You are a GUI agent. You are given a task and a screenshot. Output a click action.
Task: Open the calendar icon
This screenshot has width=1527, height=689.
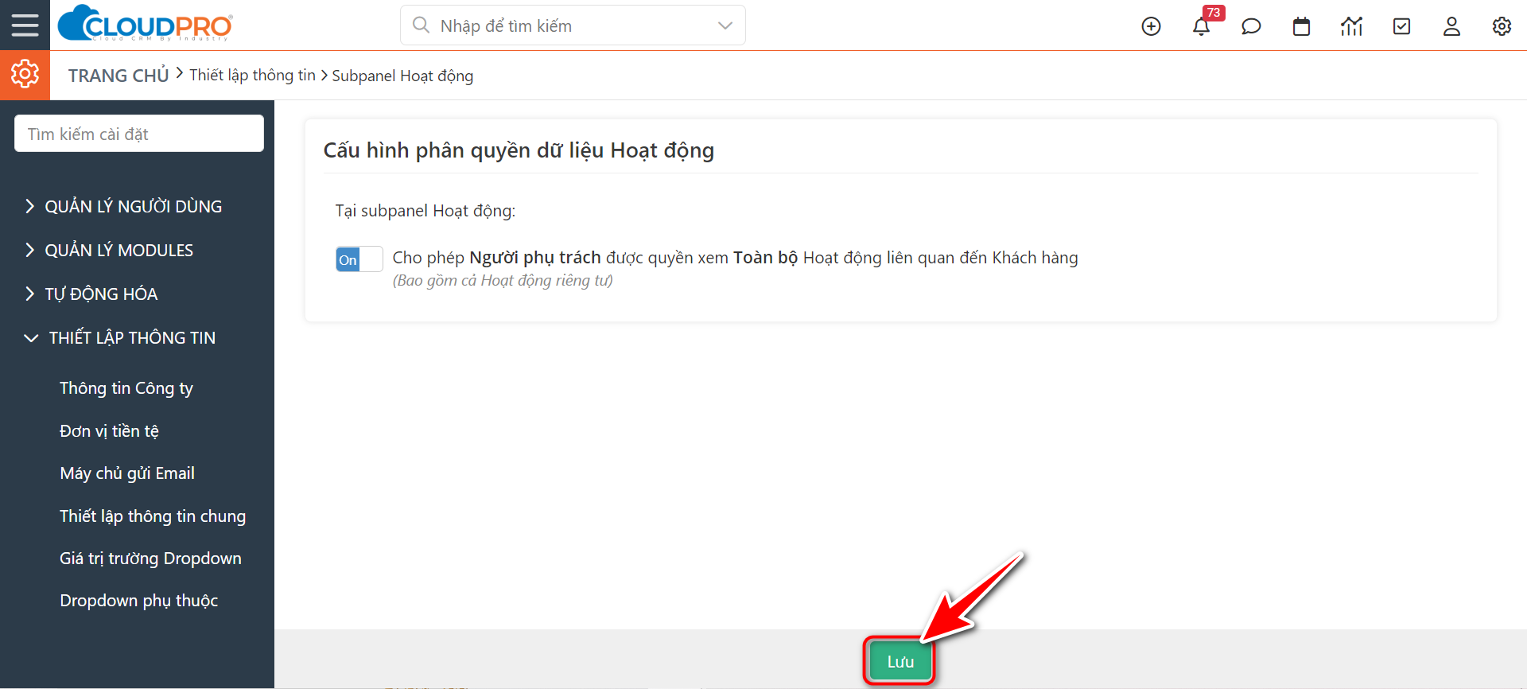point(1301,26)
